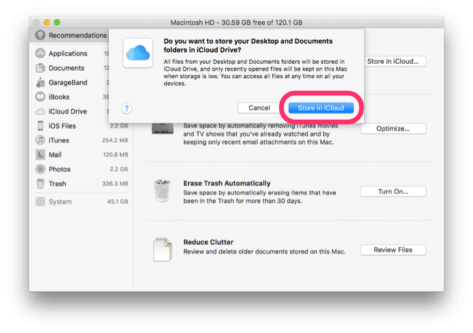Screen dimensions: 473x333
Task: Click the Store in iCloud... background button
Action: 395,61
